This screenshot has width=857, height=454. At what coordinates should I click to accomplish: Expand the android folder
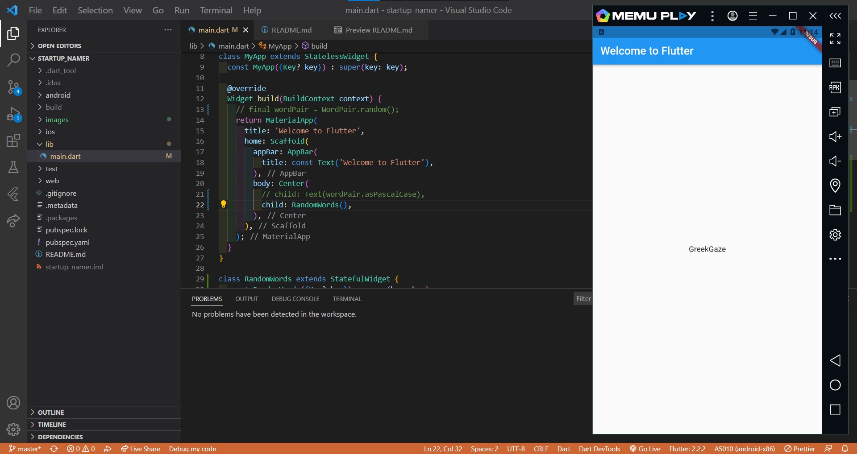104,95
